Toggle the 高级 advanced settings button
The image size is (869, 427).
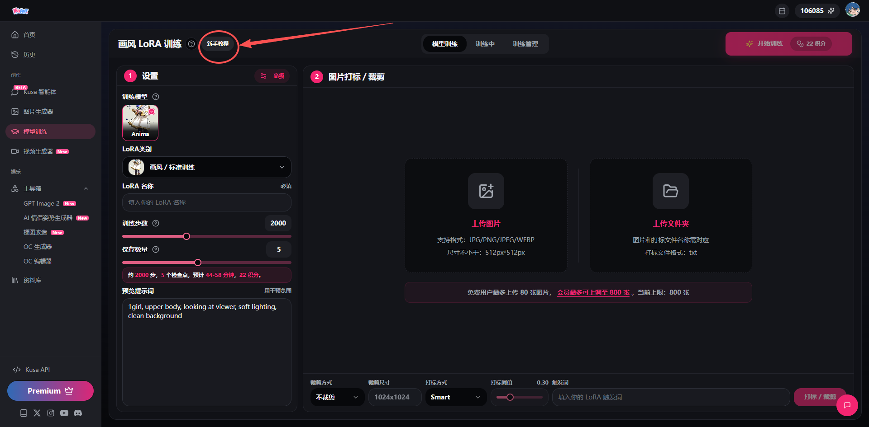[x=272, y=76]
